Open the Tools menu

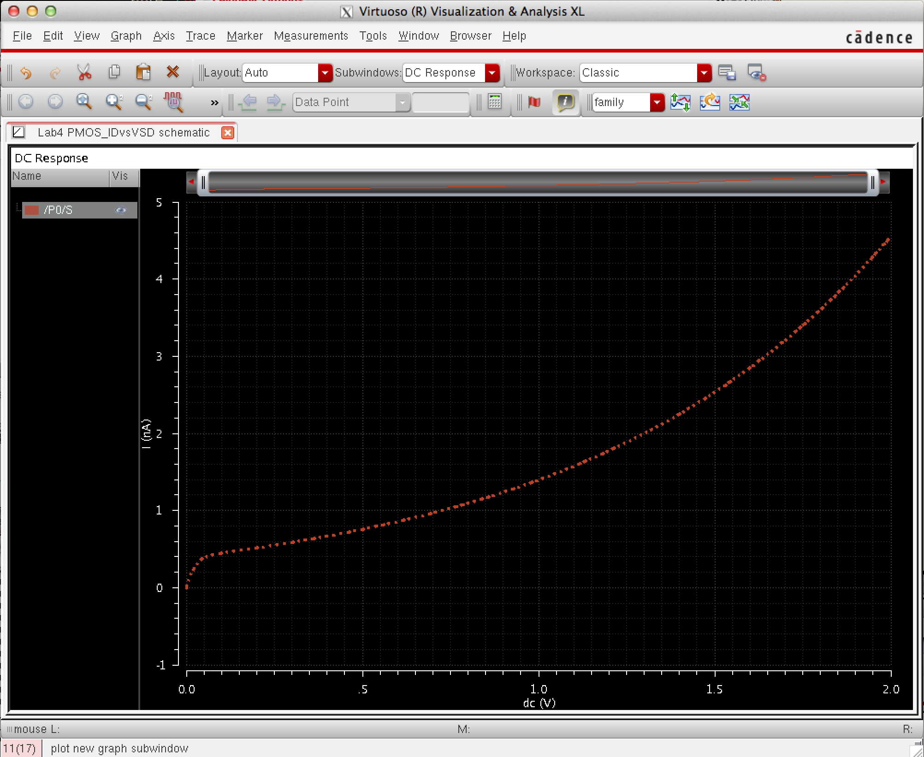pyautogui.click(x=373, y=35)
